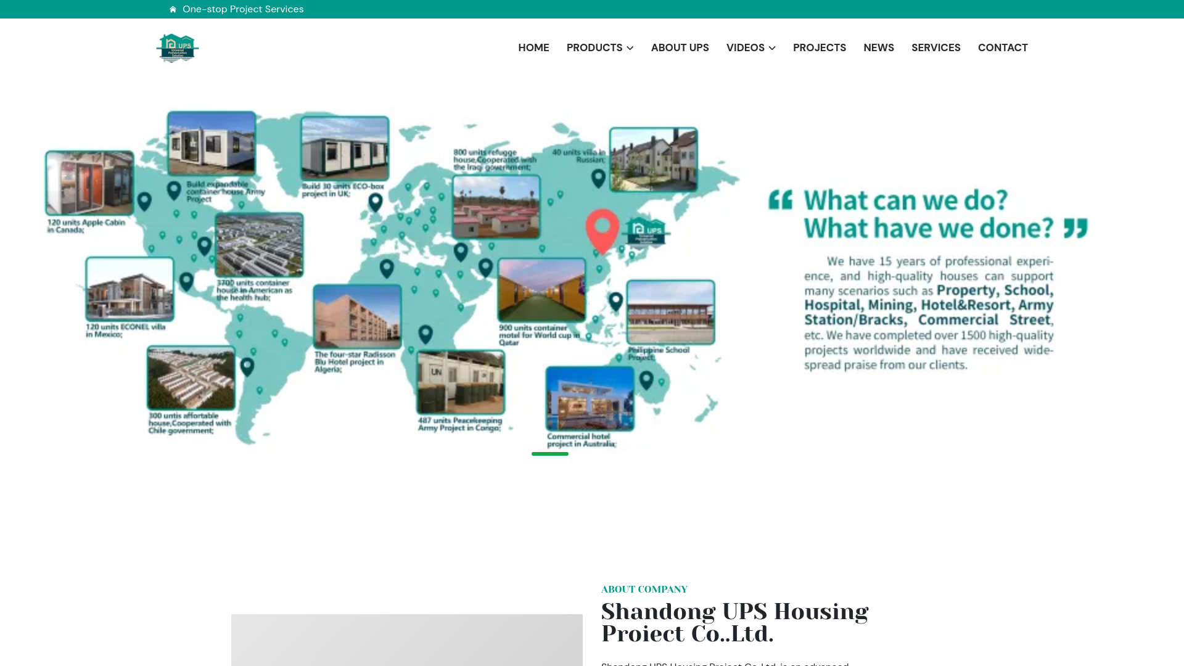Navigate to the PROJECTS page
Image resolution: width=1184 pixels, height=666 pixels.
[x=819, y=47]
